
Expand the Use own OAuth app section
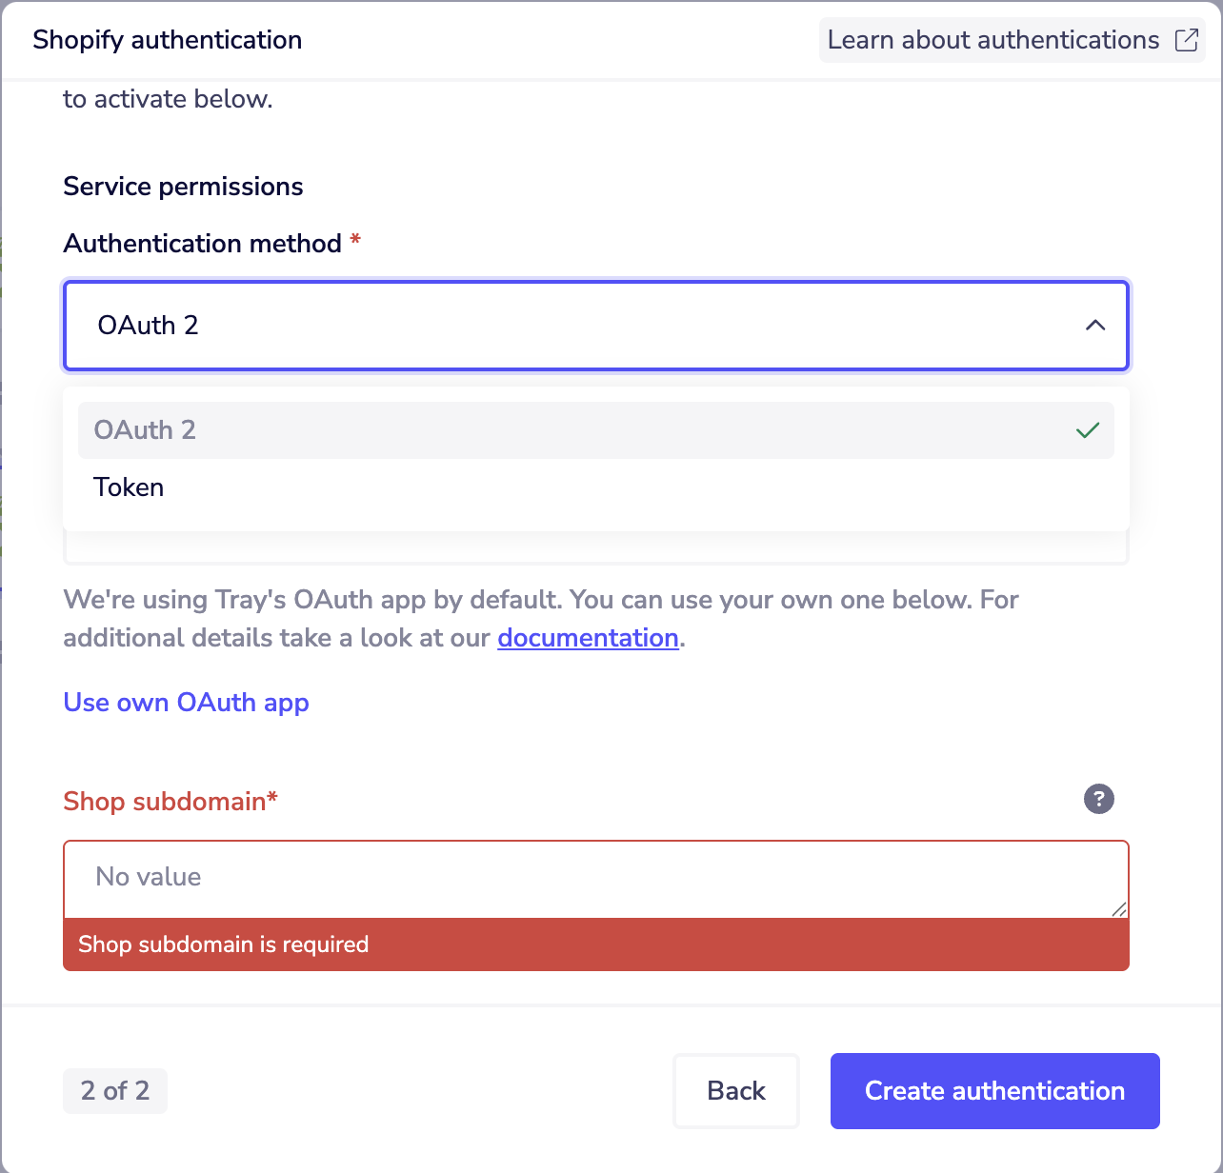coord(186,703)
